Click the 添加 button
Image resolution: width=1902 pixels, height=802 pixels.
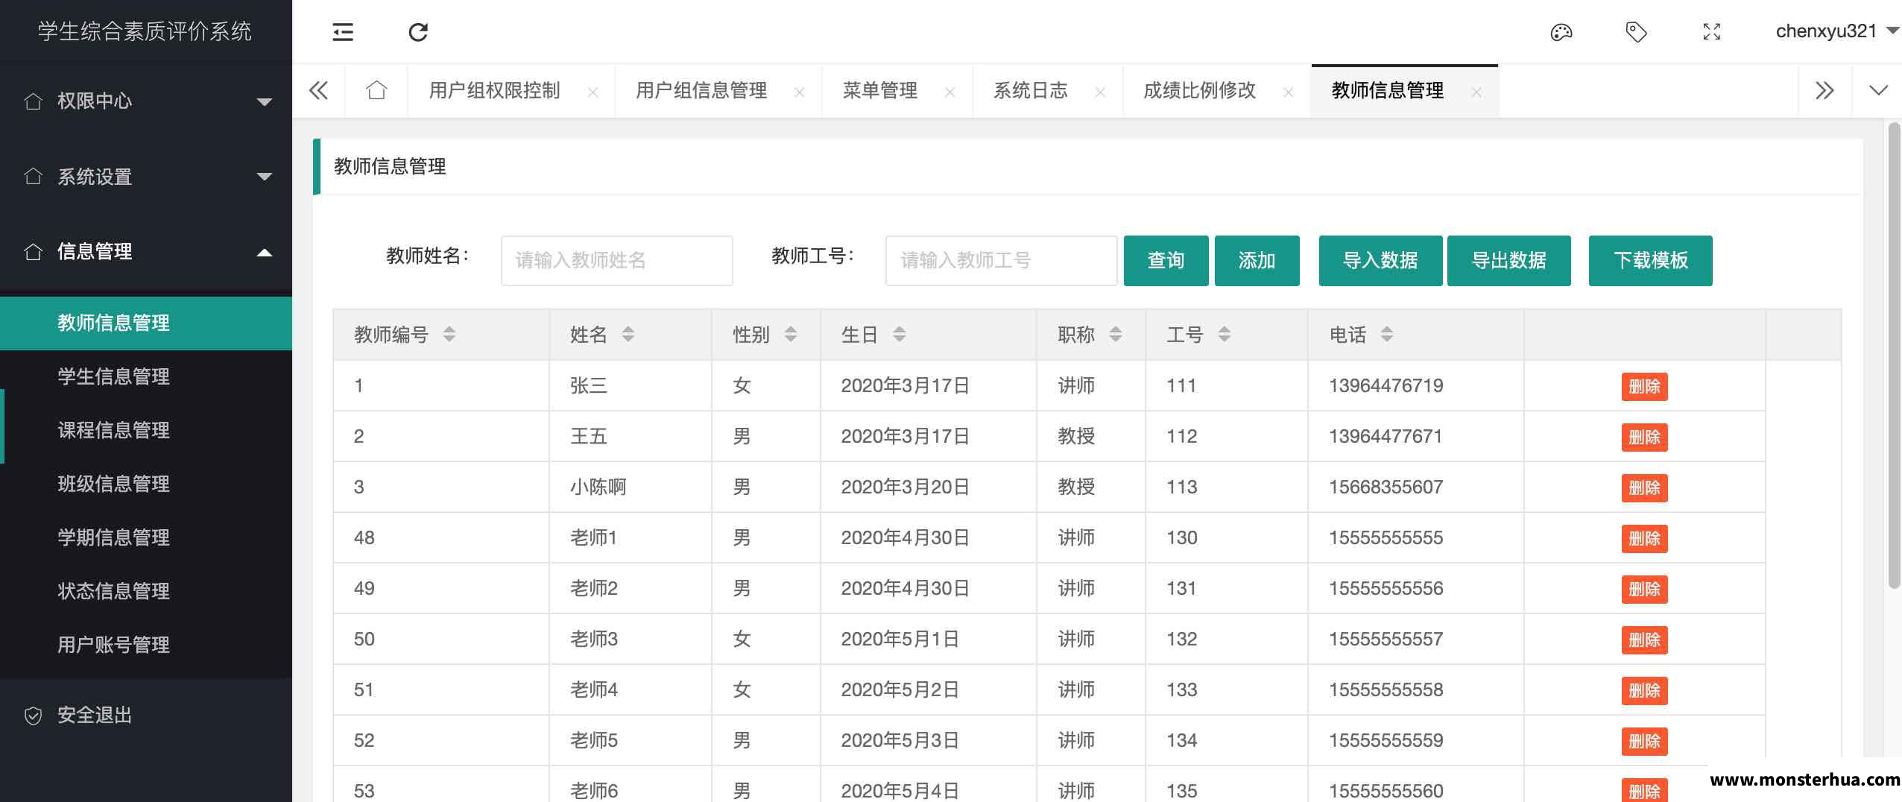1257,260
